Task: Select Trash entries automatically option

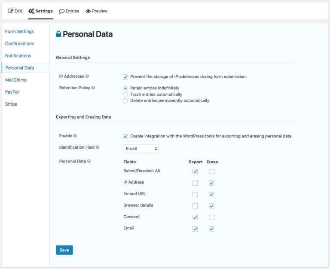Action: point(125,95)
